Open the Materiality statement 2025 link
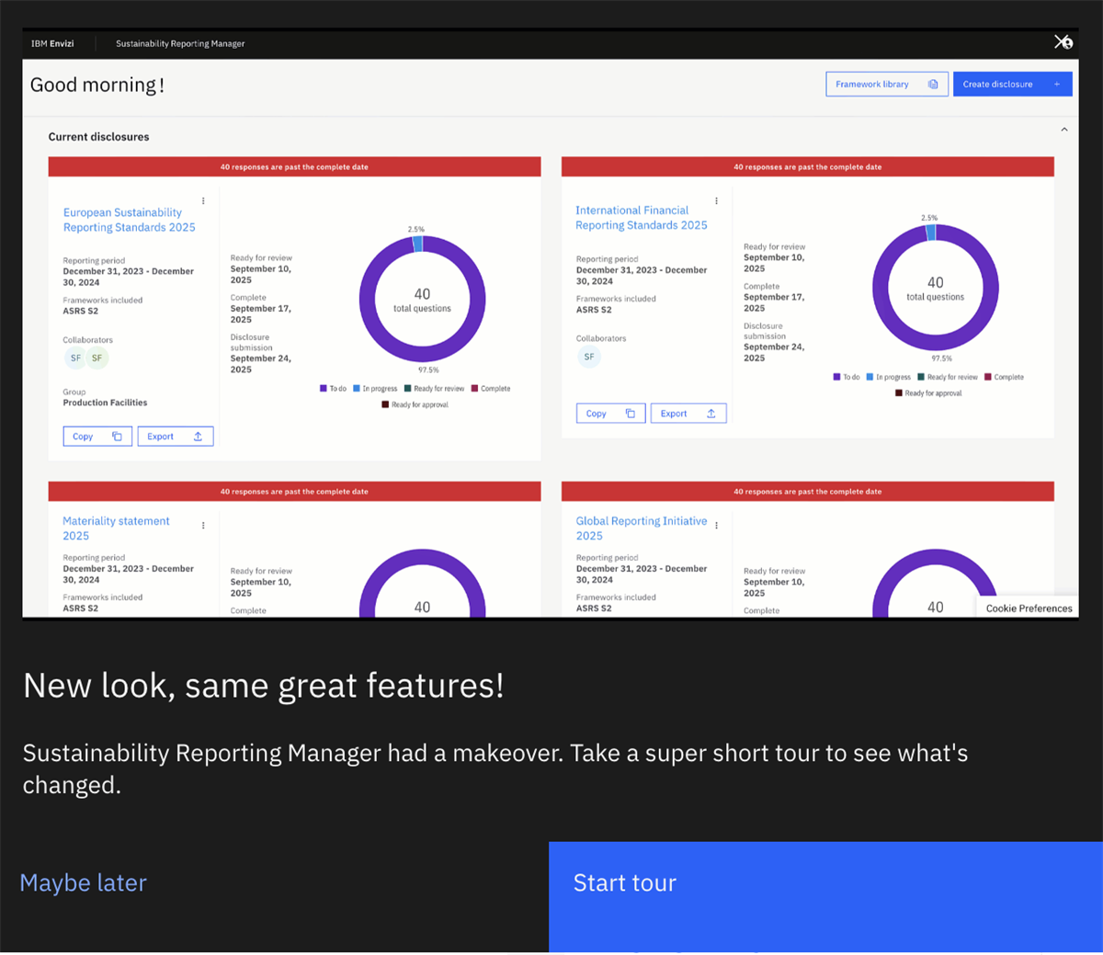 pos(116,529)
